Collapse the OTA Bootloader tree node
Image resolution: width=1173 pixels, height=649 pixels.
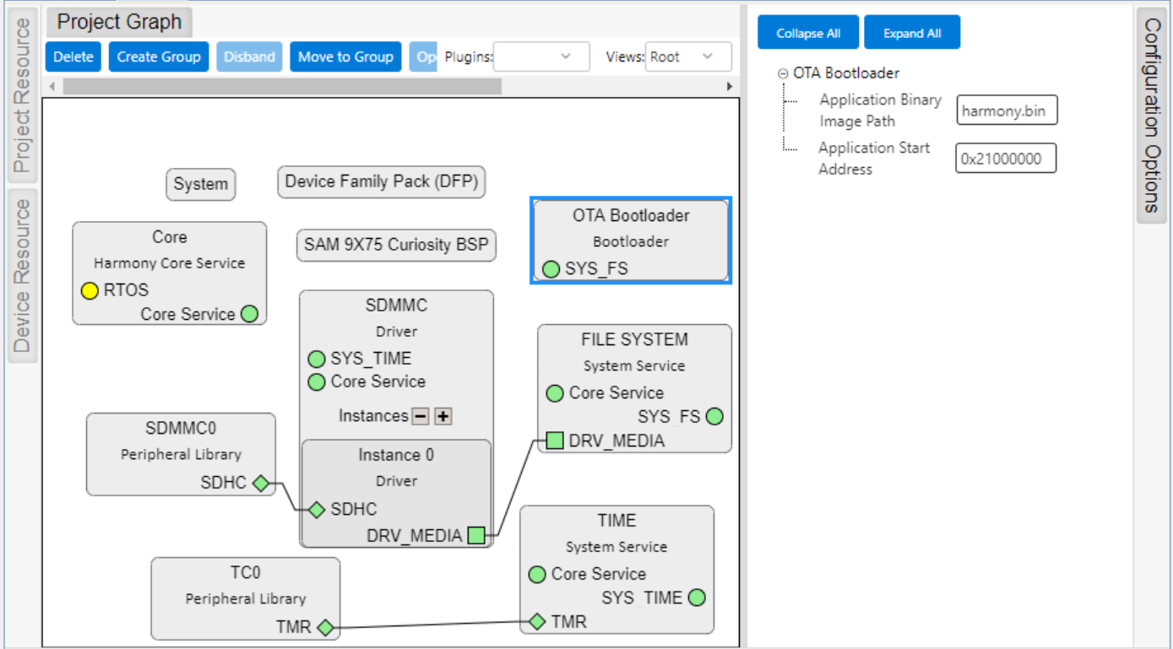pos(783,74)
